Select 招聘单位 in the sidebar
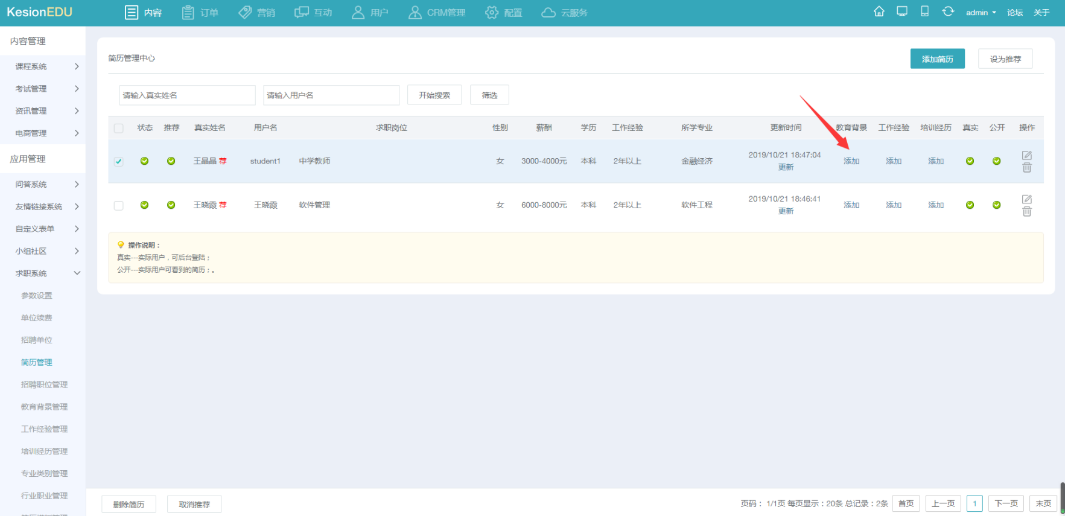 [37, 340]
